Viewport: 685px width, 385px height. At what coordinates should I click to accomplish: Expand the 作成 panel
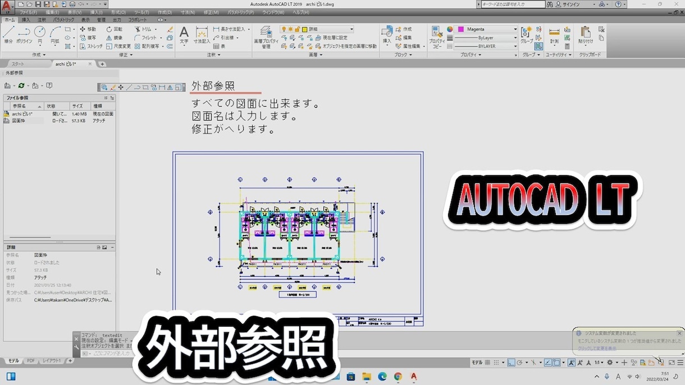pyautogui.click(x=39, y=54)
